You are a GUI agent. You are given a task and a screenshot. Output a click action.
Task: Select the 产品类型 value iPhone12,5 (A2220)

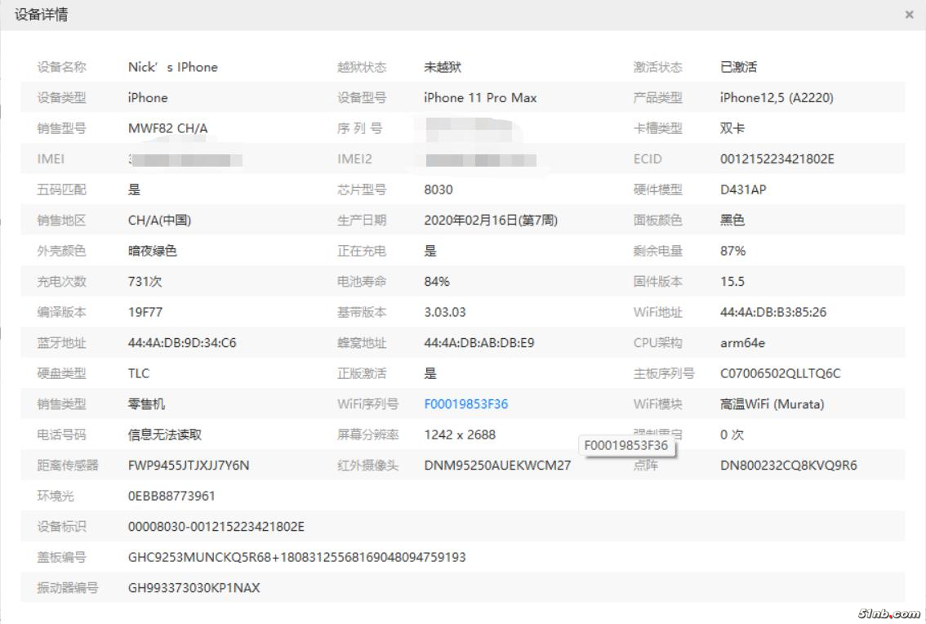[777, 98]
